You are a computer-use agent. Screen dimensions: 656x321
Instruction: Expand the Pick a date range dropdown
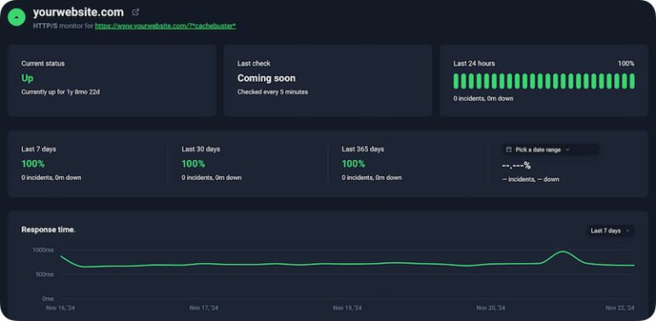point(551,149)
